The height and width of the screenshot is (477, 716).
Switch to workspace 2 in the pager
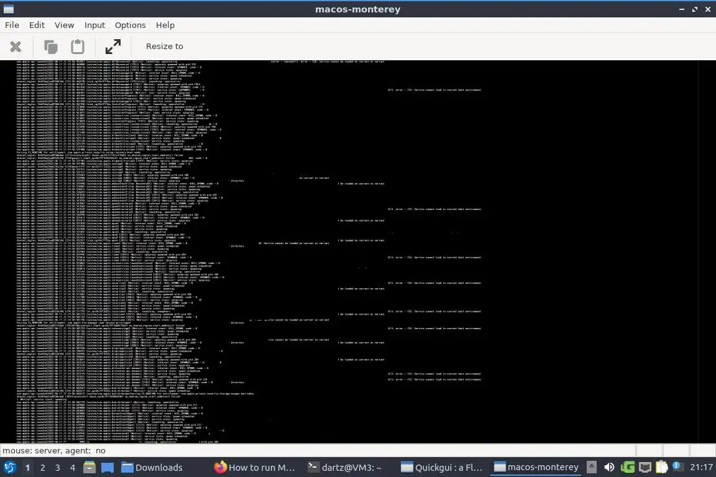click(42, 468)
